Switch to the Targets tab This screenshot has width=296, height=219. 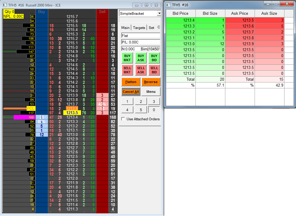(x=139, y=28)
